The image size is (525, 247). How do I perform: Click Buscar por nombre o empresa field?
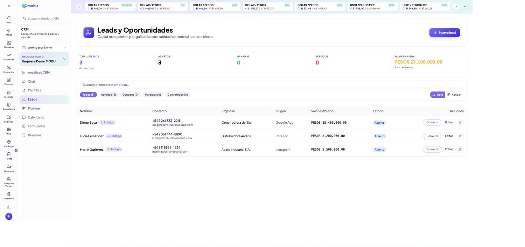point(272,85)
